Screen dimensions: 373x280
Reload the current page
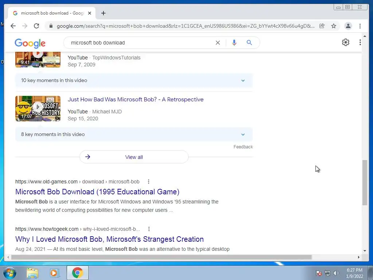tap(36, 26)
